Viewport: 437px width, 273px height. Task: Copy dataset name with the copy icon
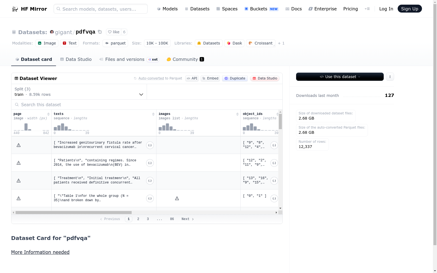[x=100, y=32]
